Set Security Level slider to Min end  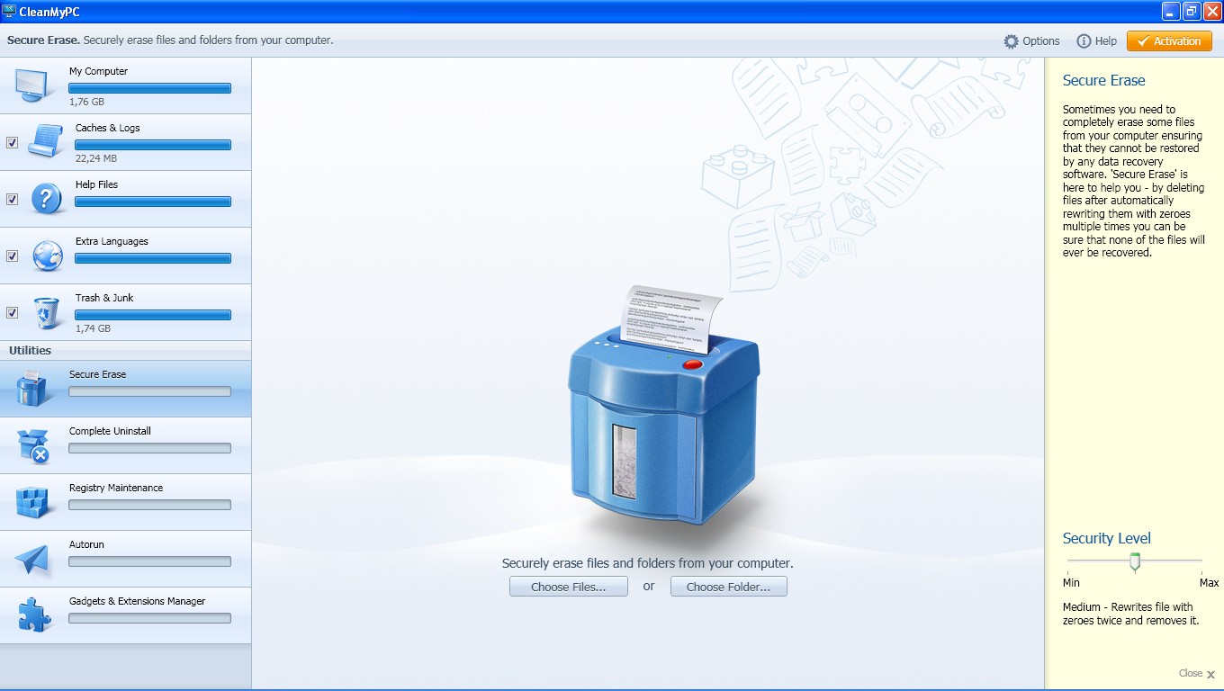tap(1069, 561)
